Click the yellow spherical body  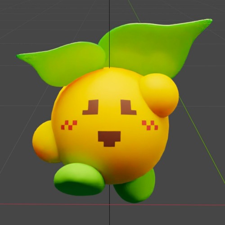(x=109, y=126)
